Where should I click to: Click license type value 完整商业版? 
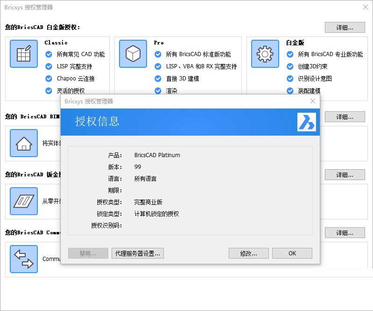(x=148, y=202)
